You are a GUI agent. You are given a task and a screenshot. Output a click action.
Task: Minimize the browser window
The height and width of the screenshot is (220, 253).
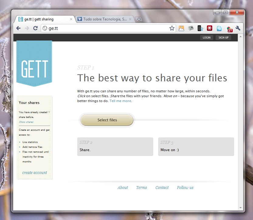[x=217, y=12]
